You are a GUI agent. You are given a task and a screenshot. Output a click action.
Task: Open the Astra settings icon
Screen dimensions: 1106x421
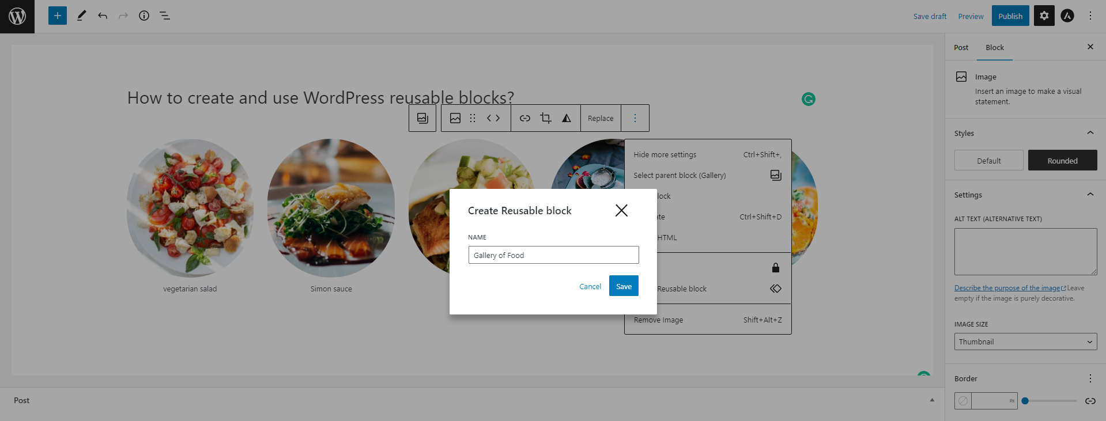pyautogui.click(x=1067, y=16)
